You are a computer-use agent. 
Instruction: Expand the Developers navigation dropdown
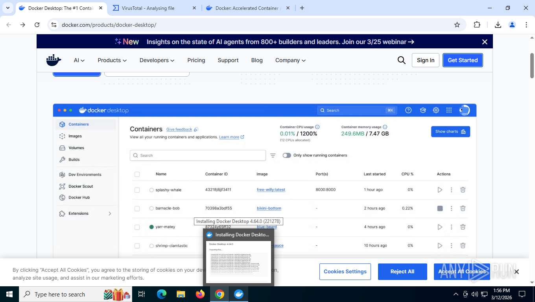(157, 60)
